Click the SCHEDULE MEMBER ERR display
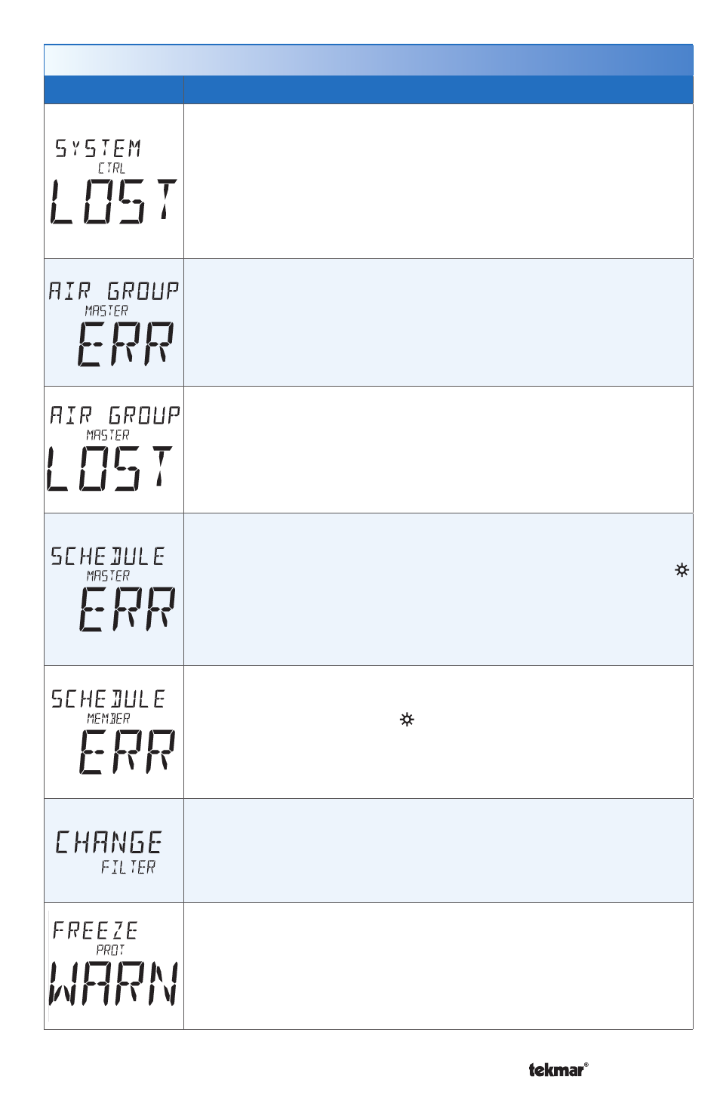 pyautogui.click(x=113, y=731)
